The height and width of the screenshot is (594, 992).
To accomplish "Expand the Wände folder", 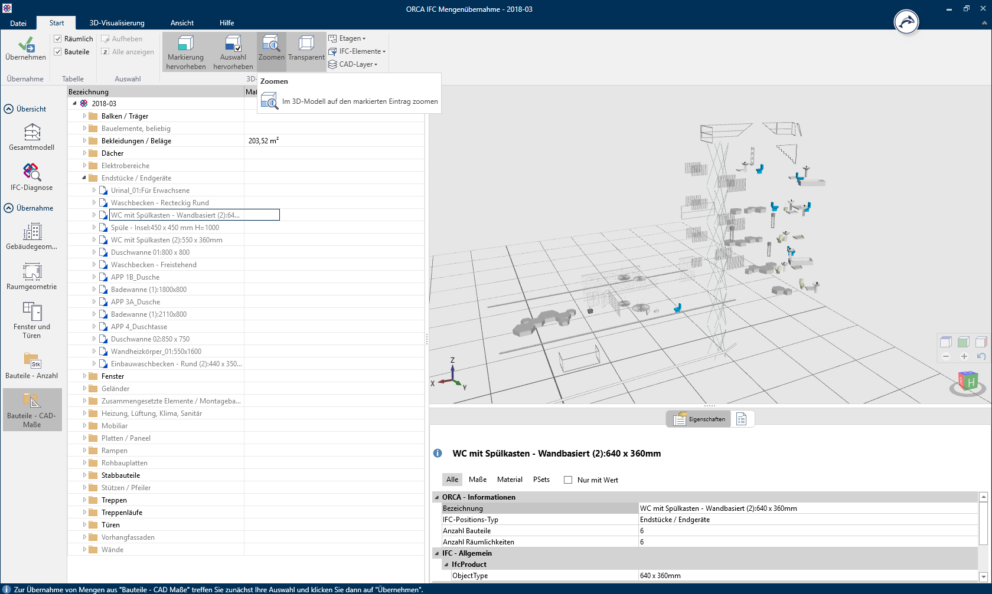I will (84, 550).
